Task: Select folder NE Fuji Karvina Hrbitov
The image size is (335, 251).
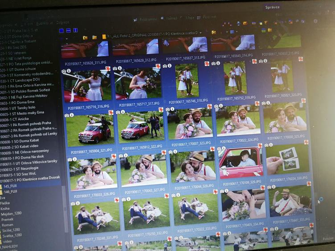Action: point(24,97)
